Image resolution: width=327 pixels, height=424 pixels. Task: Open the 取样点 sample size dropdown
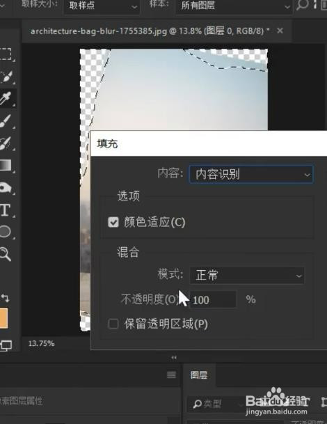[x=102, y=6]
